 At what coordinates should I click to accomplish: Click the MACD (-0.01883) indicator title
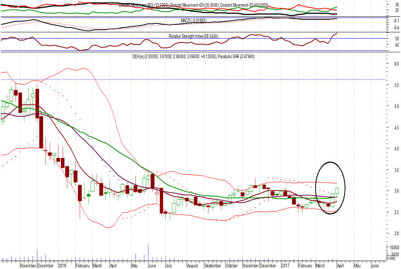coord(194,20)
